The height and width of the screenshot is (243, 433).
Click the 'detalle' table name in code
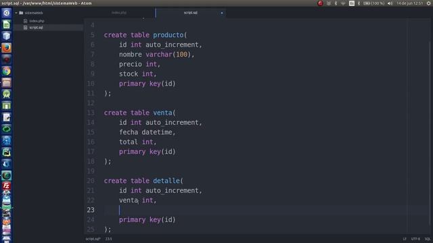click(x=166, y=181)
